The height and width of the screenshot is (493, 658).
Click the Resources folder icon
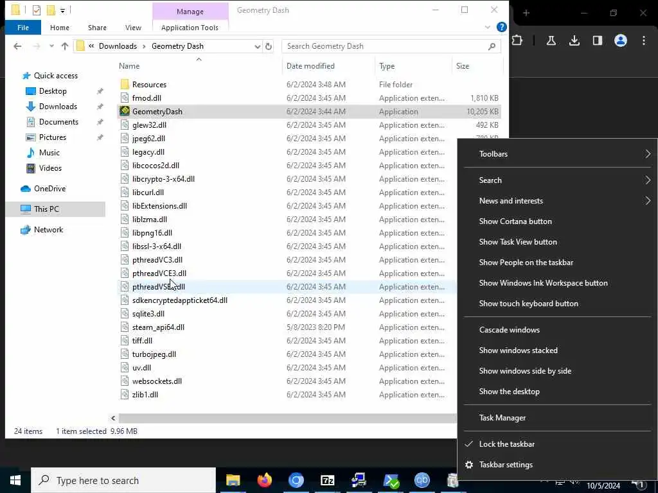[x=125, y=84]
